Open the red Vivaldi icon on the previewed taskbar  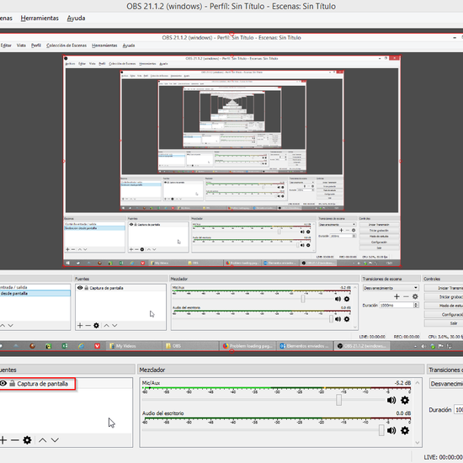(97, 346)
